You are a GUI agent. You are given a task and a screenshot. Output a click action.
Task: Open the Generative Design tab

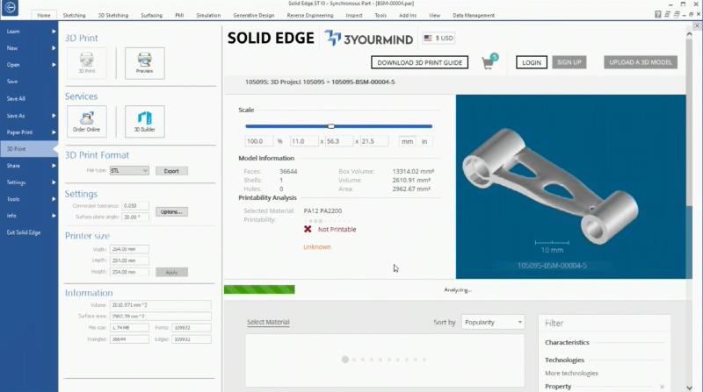[253, 15]
